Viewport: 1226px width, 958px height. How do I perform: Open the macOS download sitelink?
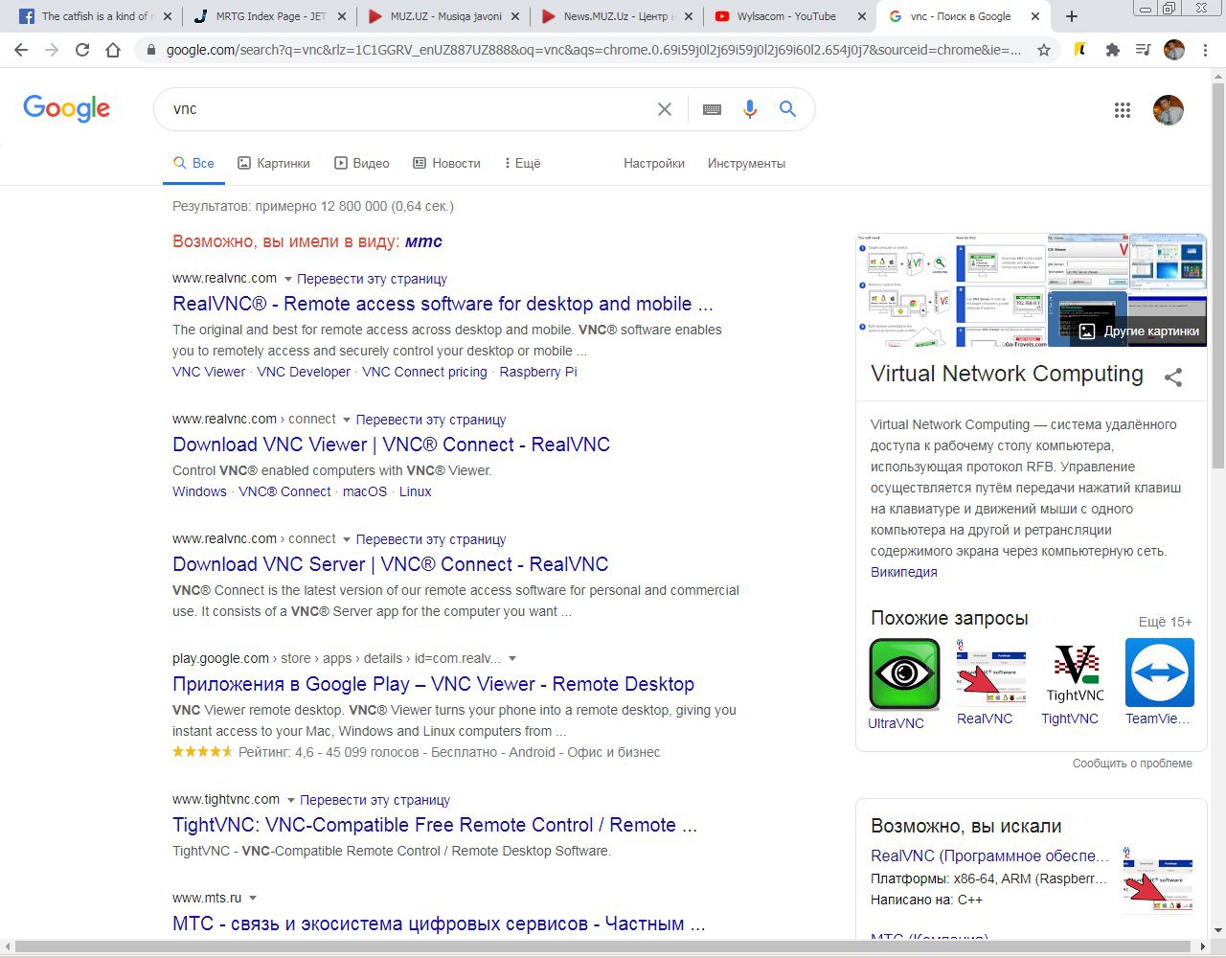[x=365, y=491]
